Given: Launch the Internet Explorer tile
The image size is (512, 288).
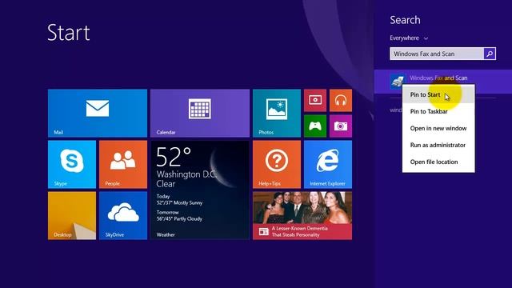Looking at the screenshot, I should click(x=328, y=164).
